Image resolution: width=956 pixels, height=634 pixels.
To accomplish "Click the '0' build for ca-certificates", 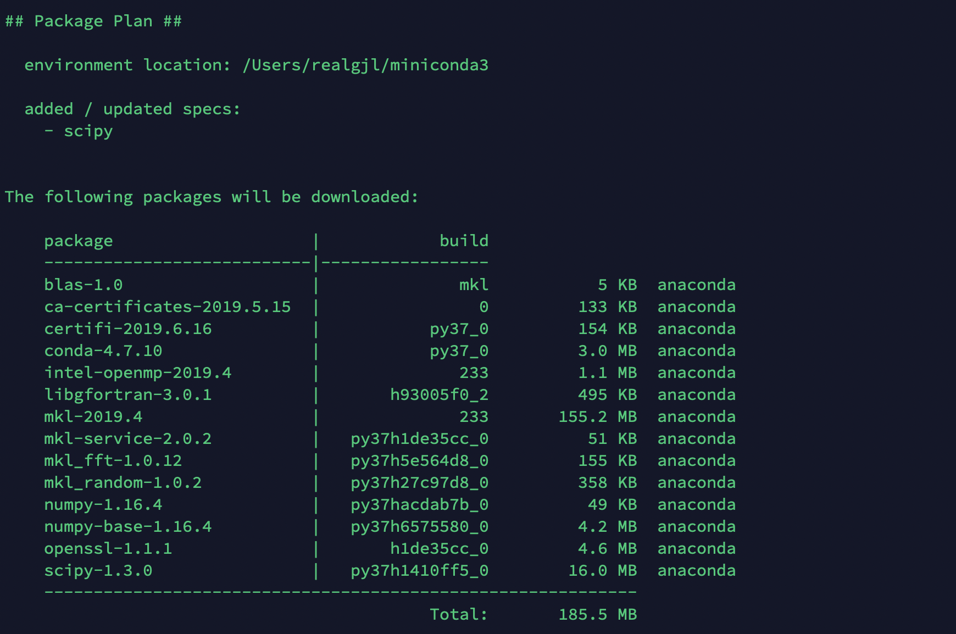I will point(483,307).
